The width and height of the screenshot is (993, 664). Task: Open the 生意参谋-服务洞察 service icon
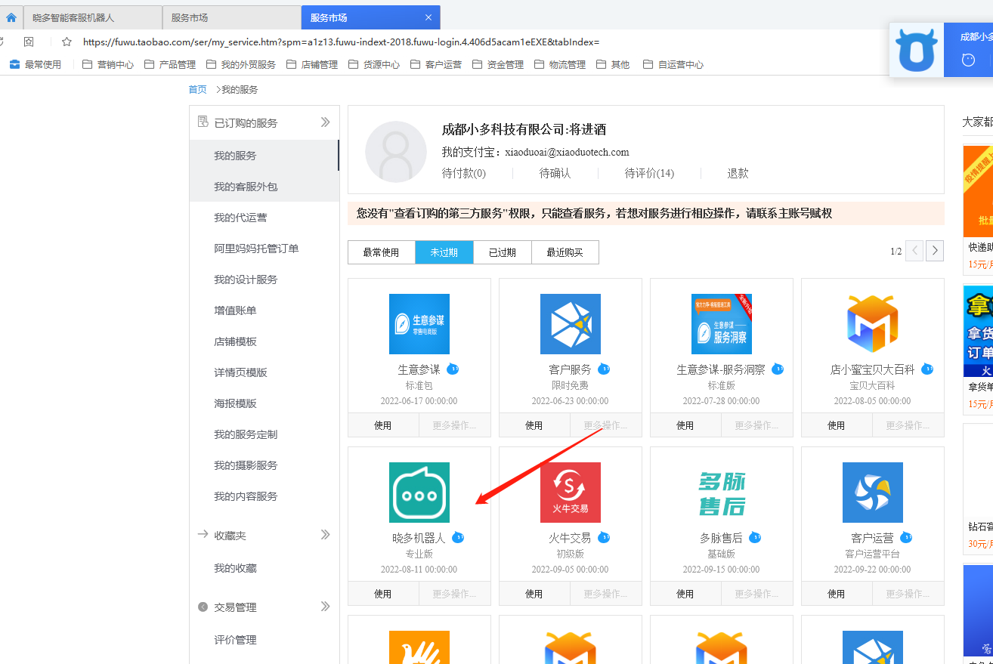tap(722, 324)
